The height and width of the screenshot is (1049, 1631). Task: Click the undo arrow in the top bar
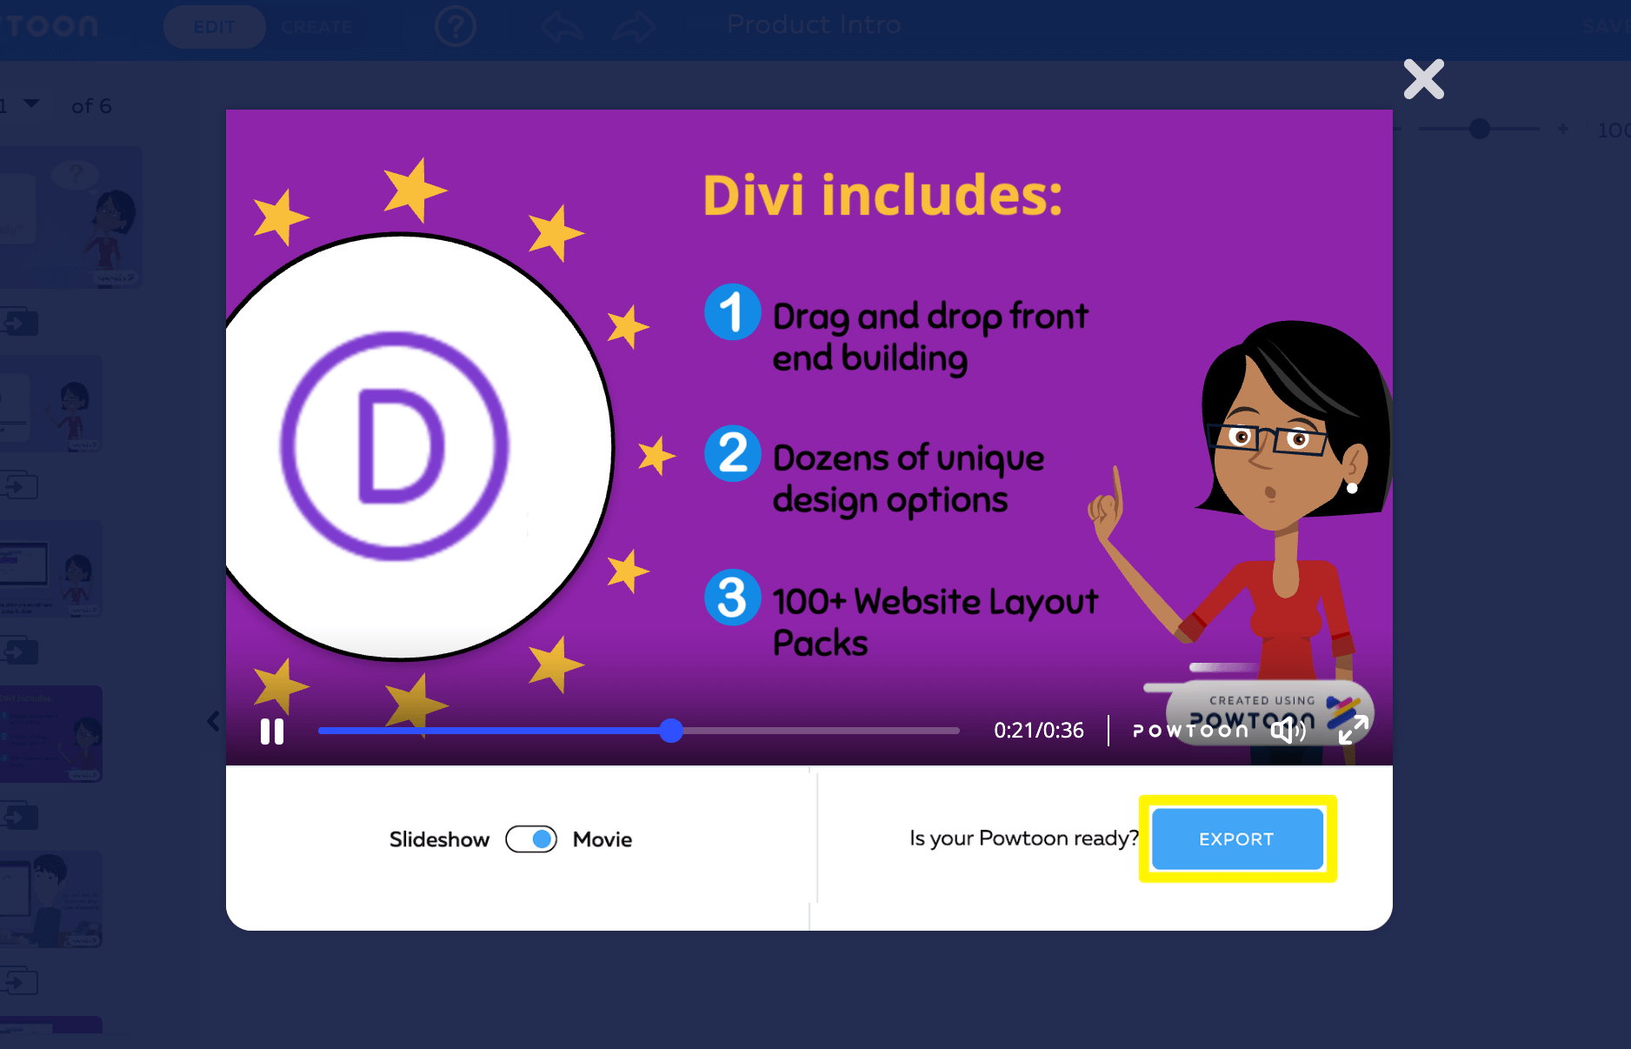pos(561,27)
